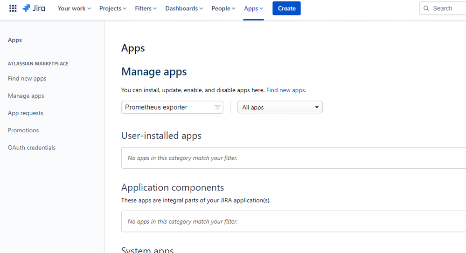Follow the Find new apps link in description

point(286,90)
